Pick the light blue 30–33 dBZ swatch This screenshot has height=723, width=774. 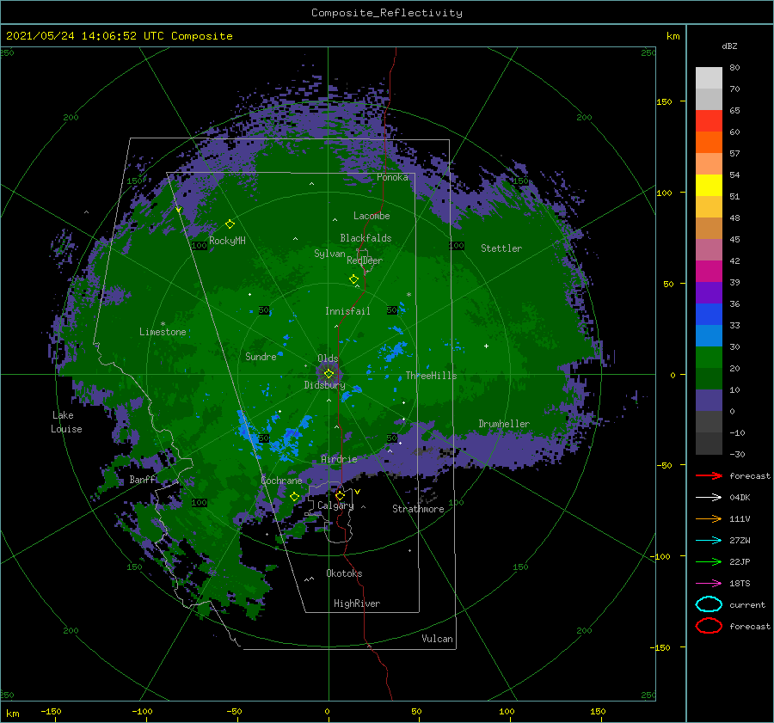(709, 335)
